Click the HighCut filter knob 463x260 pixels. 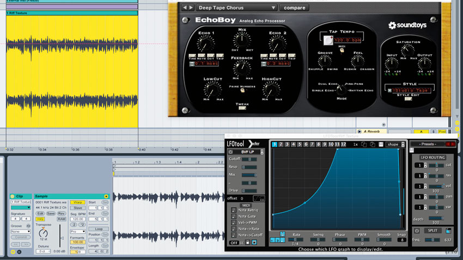[x=271, y=90]
